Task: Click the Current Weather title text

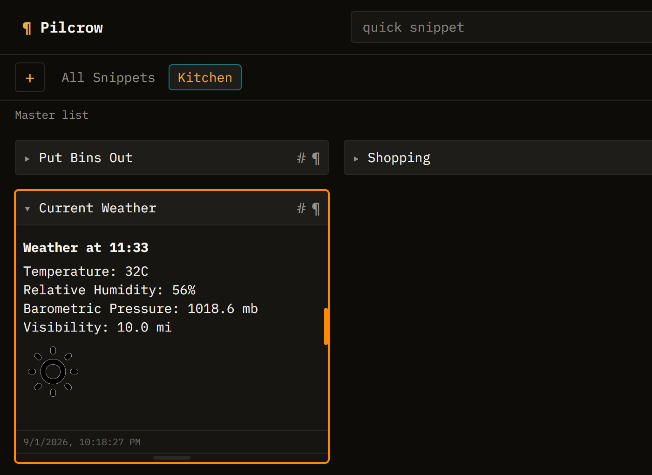Action: click(98, 208)
